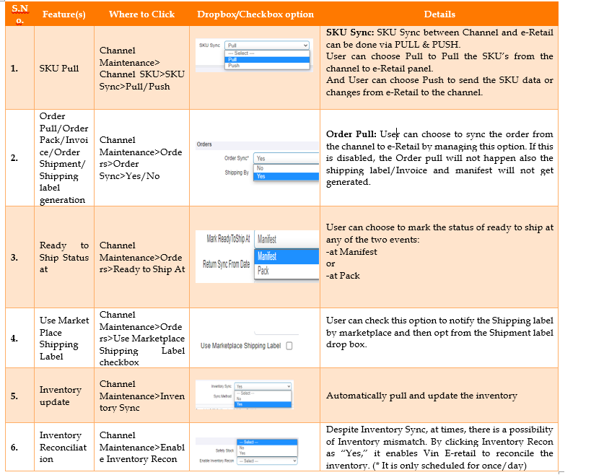
Task: Pick '--- Select ---' in SKU Sync list
Action: click(x=267, y=53)
